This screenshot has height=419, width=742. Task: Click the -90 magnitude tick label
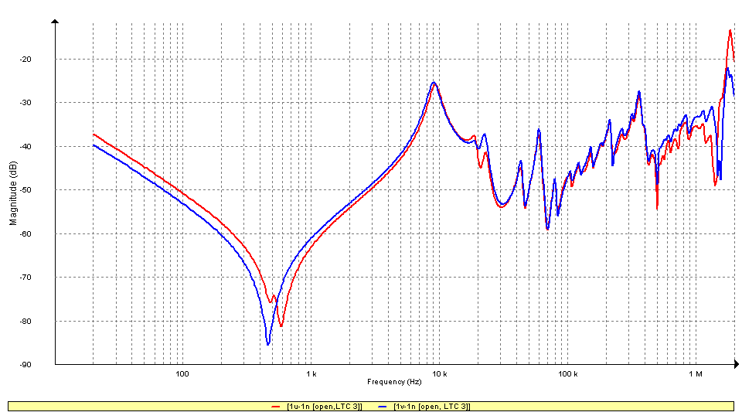(26, 365)
